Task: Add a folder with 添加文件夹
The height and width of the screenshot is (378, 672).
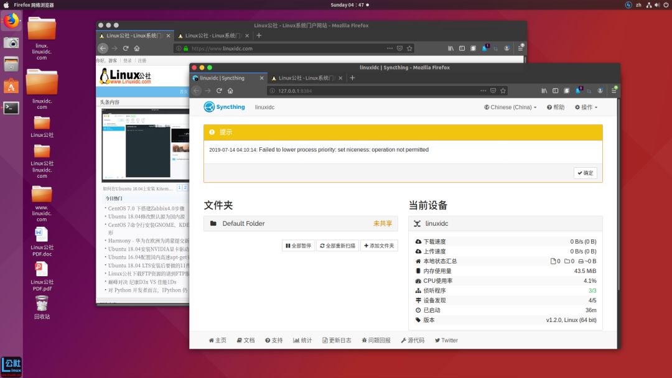Action: pyautogui.click(x=379, y=246)
